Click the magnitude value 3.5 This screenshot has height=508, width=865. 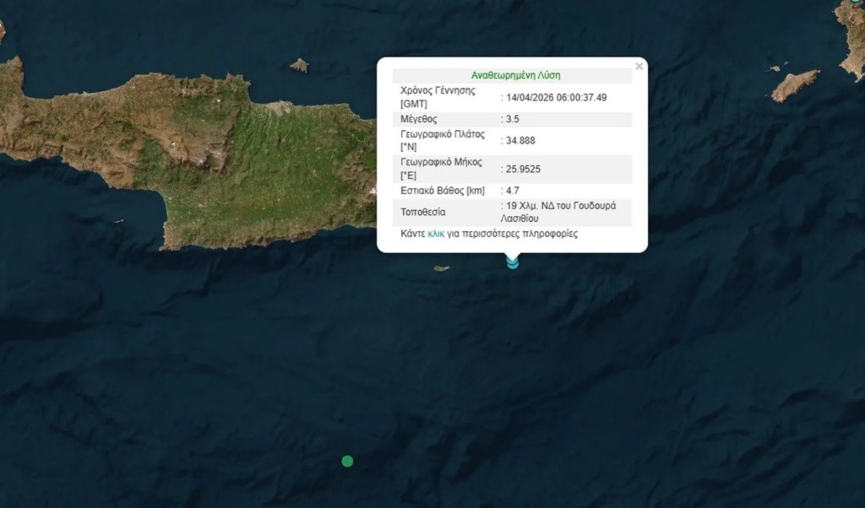click(x=514, y=119)
